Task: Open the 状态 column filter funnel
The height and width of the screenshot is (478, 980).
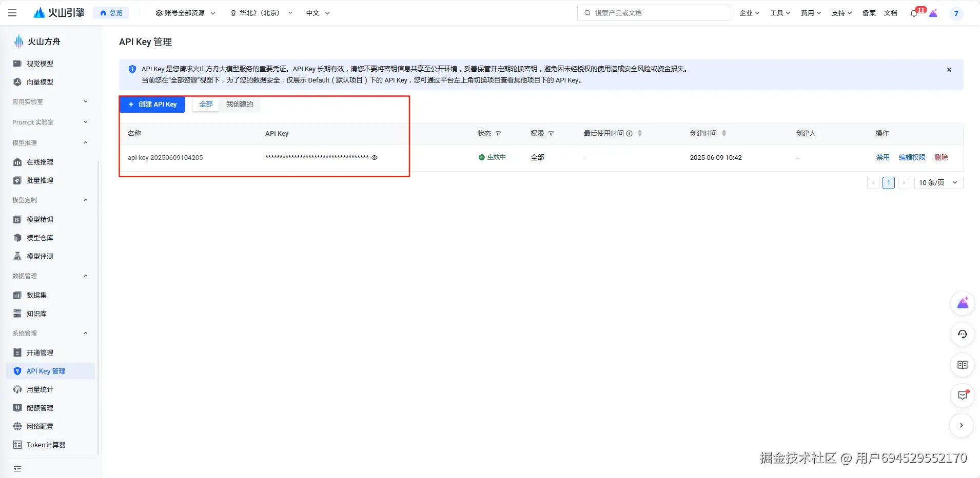Action: tap(498, 133)
